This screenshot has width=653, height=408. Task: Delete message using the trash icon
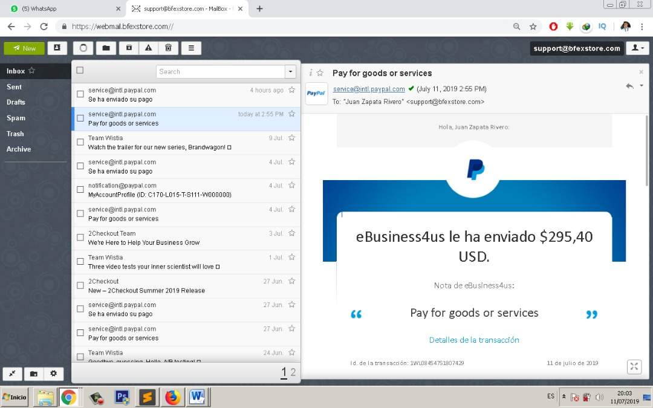point(168,48)
